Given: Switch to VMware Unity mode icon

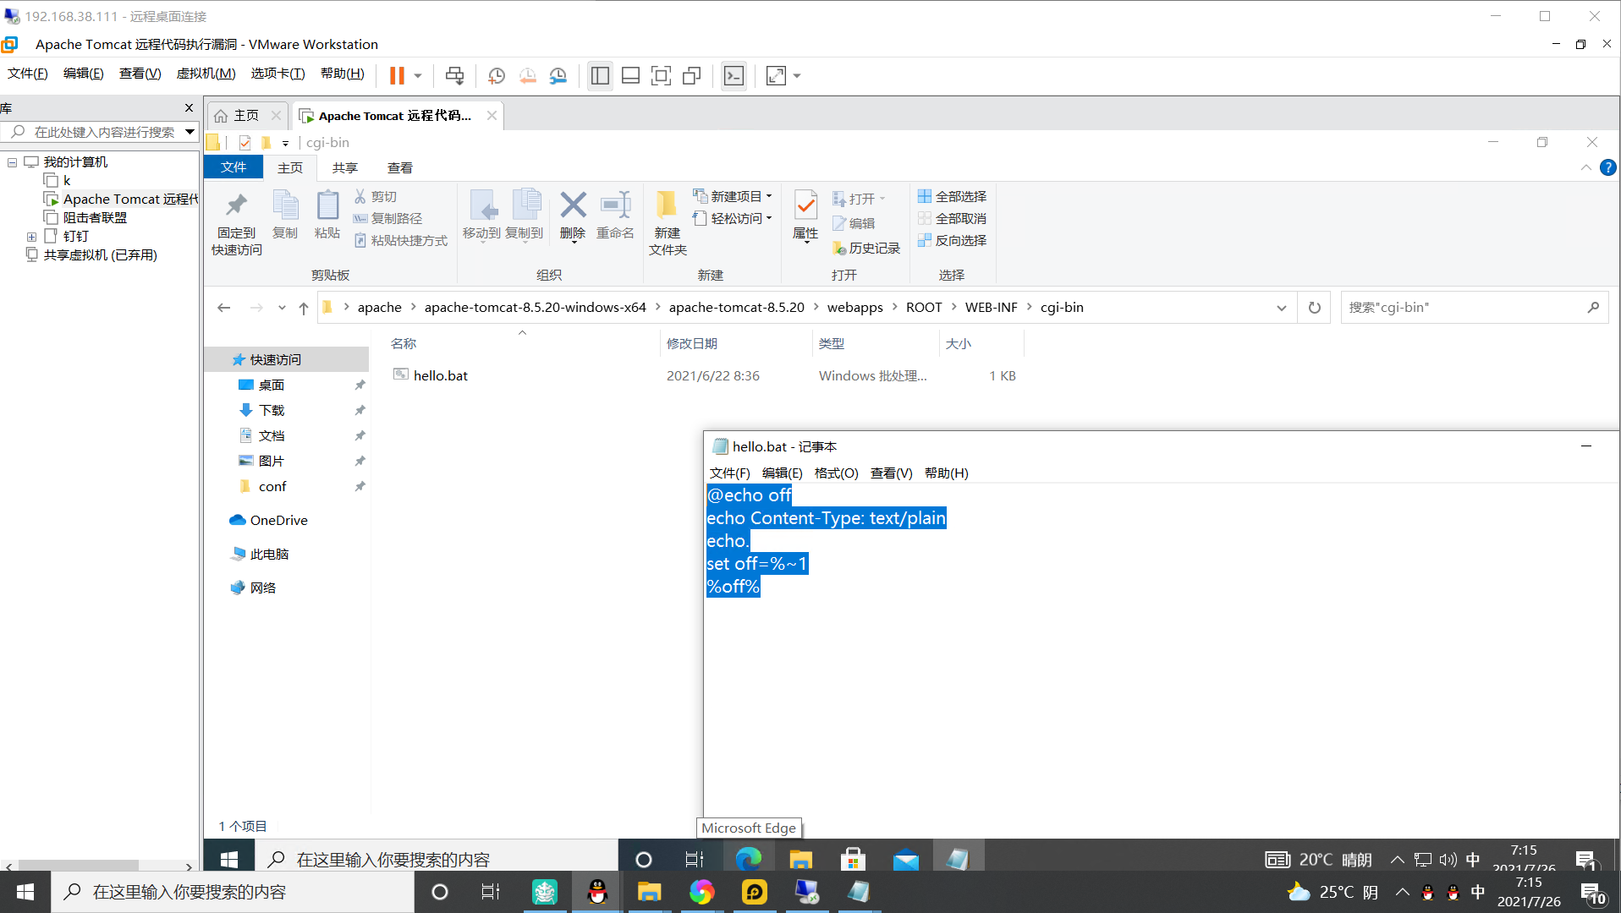Looking at the screenshot, I should [x=691, y=76].
